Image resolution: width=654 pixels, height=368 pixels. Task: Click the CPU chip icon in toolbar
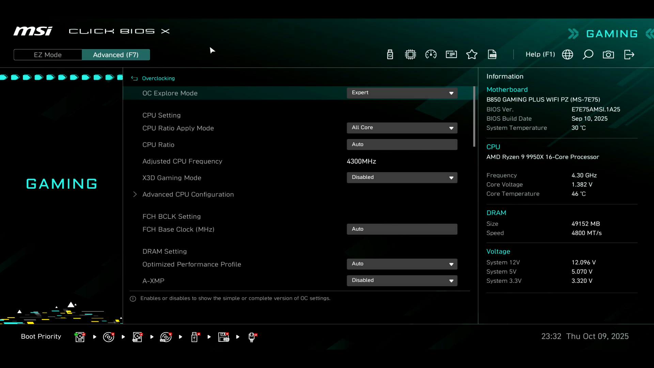pyautogui.click(x=410, y=55)
